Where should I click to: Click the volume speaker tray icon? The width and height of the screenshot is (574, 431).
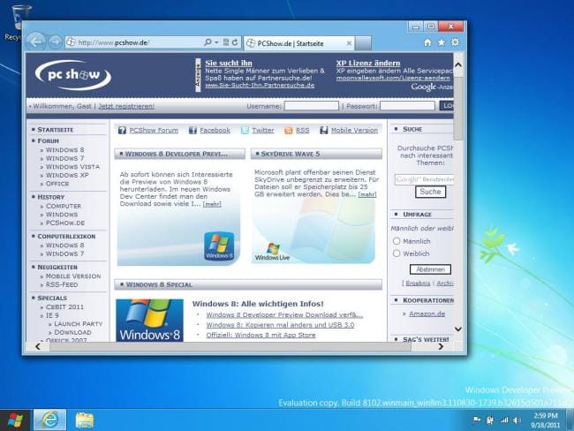517,420
